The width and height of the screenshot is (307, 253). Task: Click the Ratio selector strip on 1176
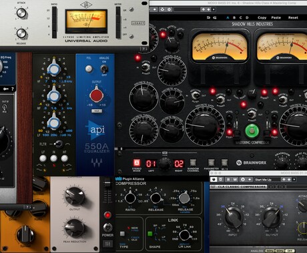[54, 22]
